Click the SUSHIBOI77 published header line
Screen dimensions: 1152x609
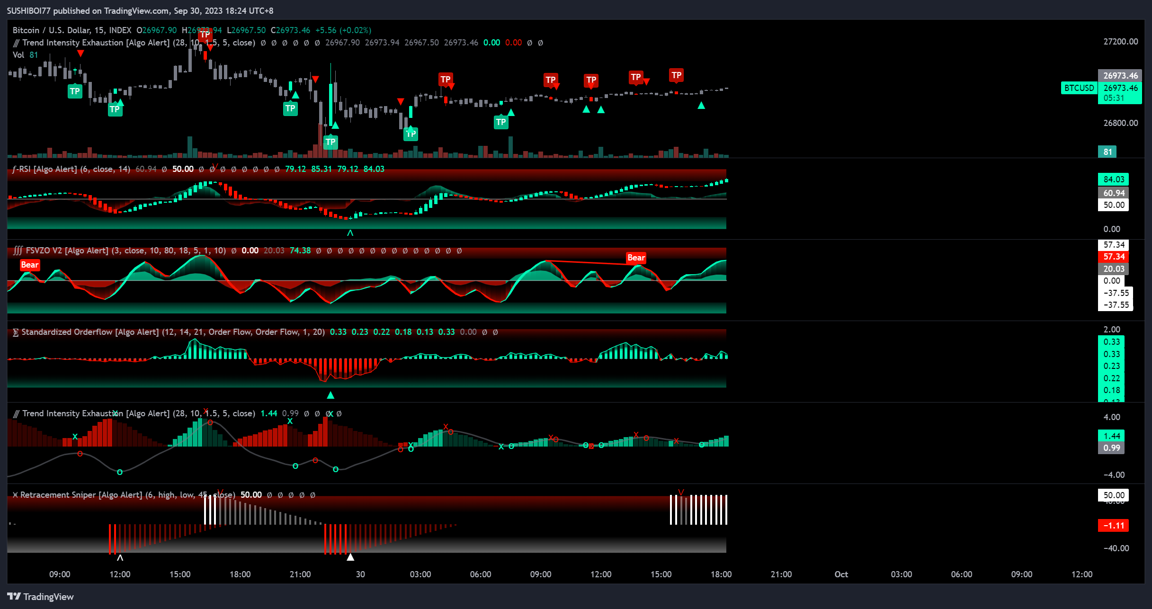tap(140, 10)
